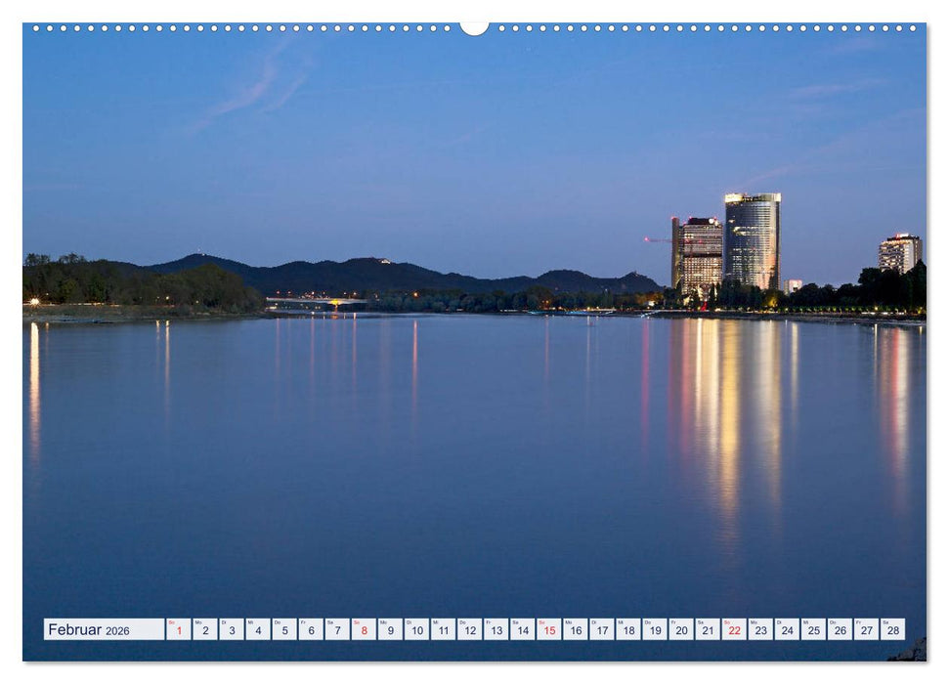
Task: Select the Monday 2 date cell
Action: tap(206, 630)
